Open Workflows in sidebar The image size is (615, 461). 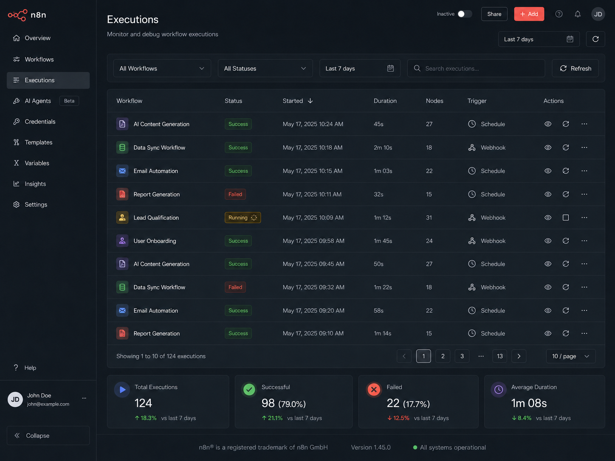click(48, 59)
